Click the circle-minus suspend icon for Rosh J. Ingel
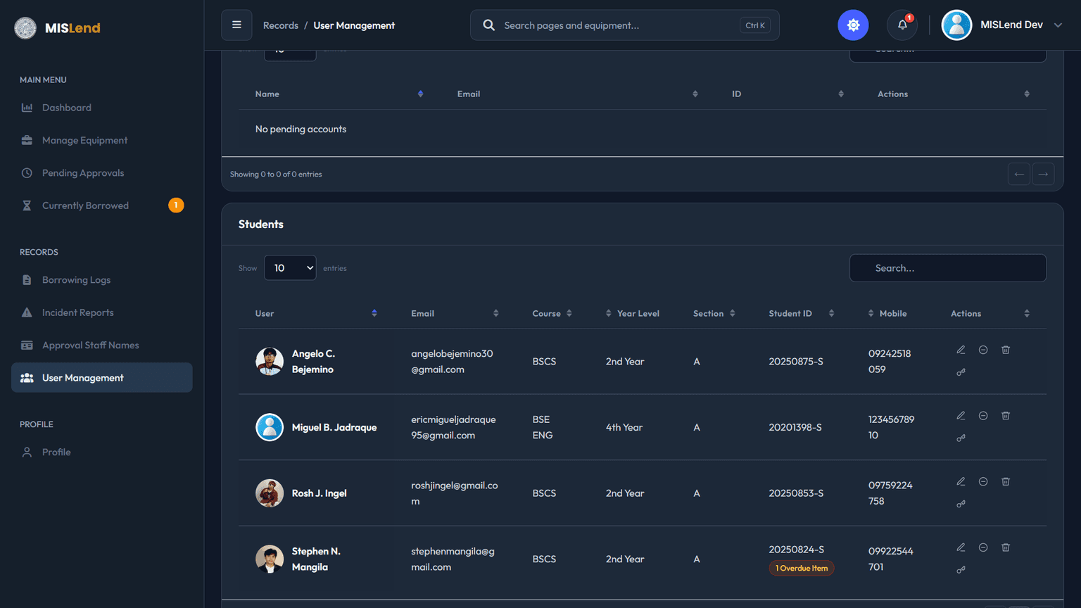Image resolution: width=1081 pixels, height=608 pixels. (x=983, y=481)
